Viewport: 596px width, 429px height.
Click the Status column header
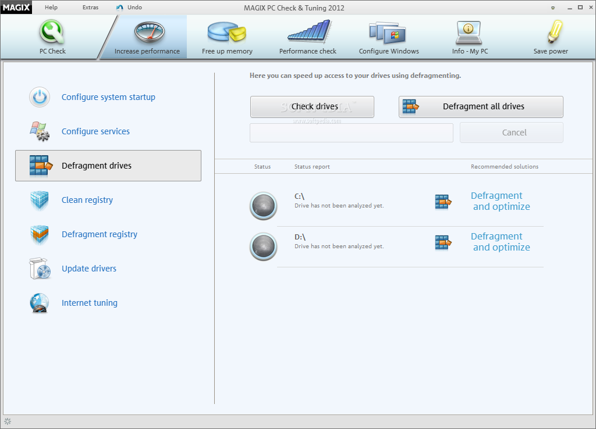(x=262, y=167)
